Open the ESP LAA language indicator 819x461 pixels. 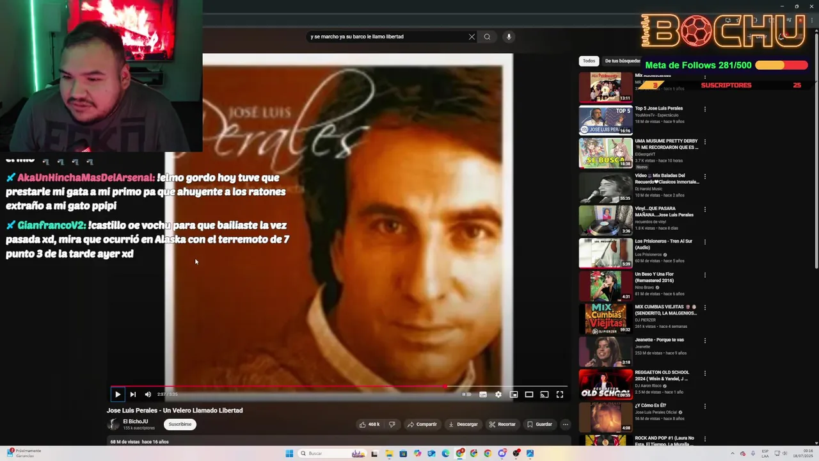coord(765,453)
